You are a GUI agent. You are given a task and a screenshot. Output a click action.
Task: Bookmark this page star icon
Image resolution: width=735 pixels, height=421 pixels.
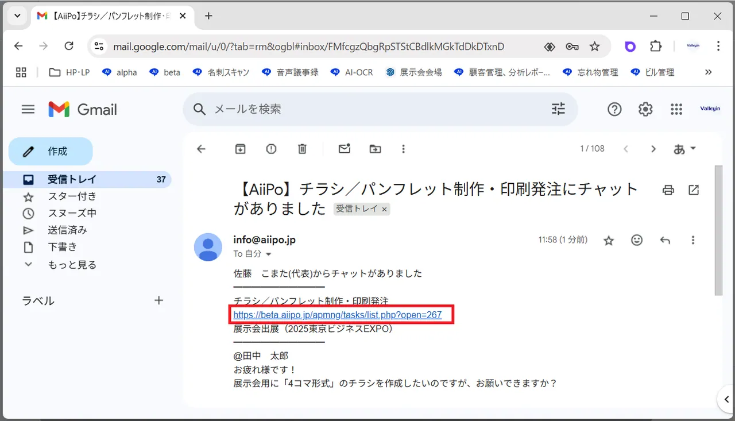(595, 47)
